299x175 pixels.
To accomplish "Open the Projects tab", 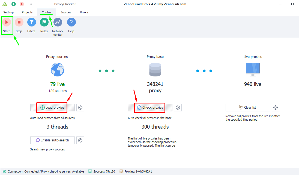I will 27,12.
